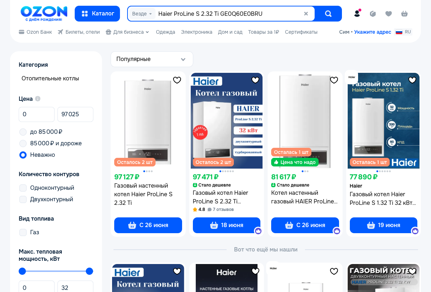
Task: Go to Электроника category
Action: [196, 32]
